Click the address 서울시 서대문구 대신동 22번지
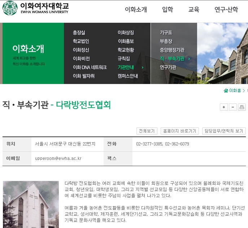The width and height of the screenshot is (248, 228). (65, 144)
